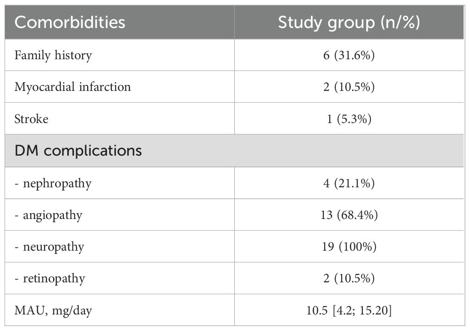
Task: Click the 4 (21.1%) value
Action: click(349, 184)
